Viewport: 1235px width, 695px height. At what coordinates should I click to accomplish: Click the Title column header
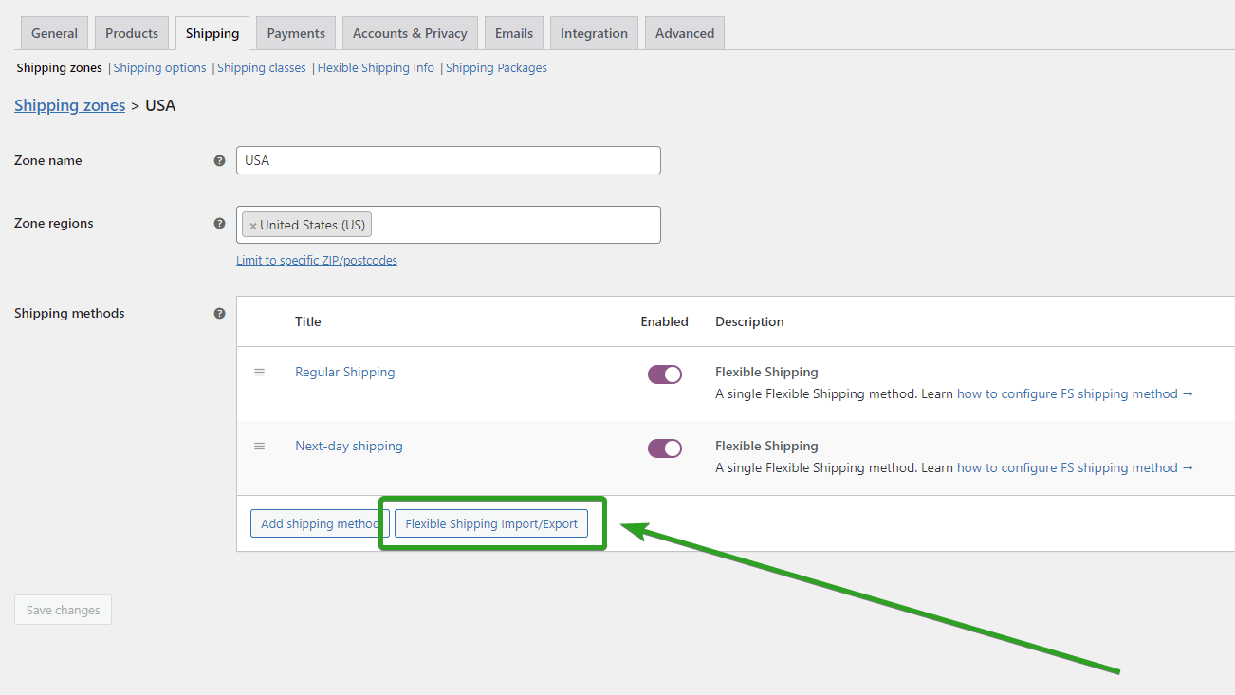(308, 321)
